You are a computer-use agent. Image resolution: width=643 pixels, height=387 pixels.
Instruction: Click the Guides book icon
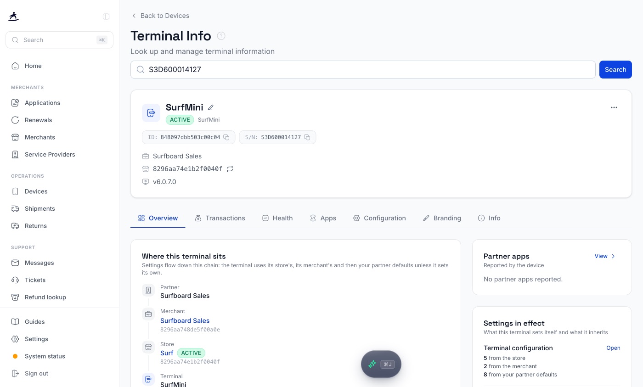(x=15, y=322)
